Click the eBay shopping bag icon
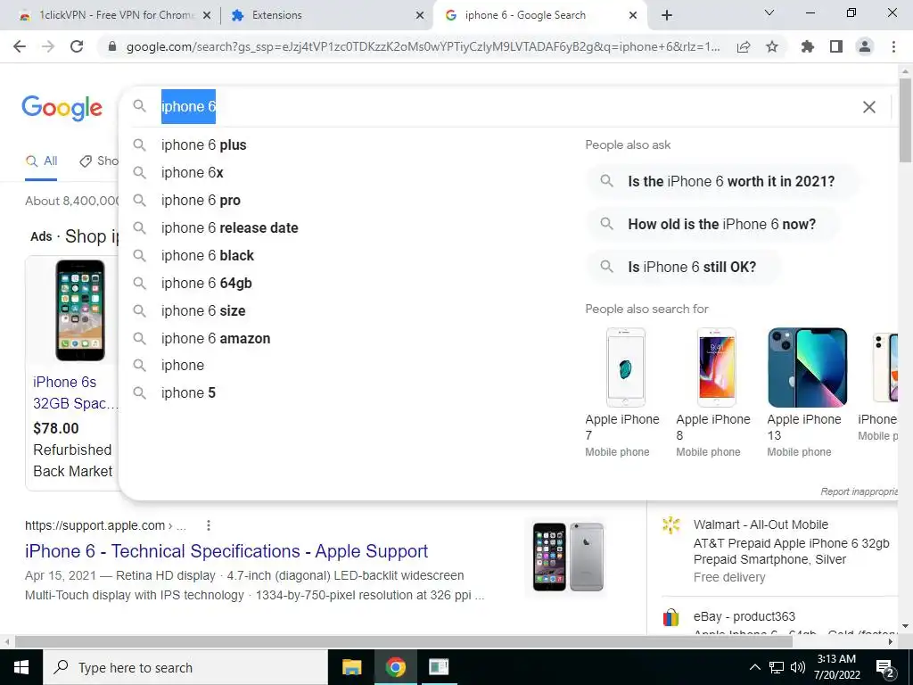Image resolution: width=913 pixels, height=685 pixels. 670,617
